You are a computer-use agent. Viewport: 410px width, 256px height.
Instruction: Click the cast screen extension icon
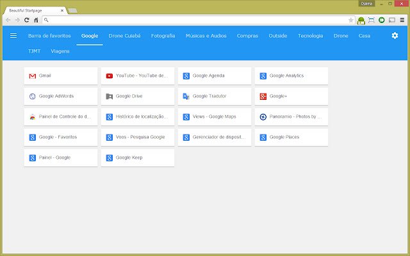tap(391, 20)
